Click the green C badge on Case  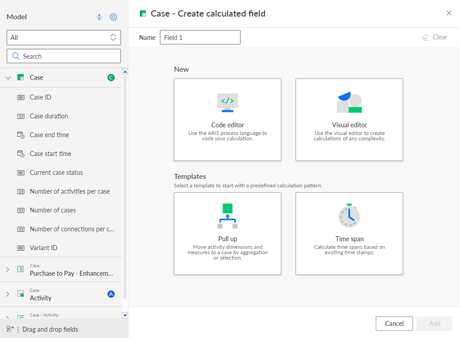pyautogui.click(x=111, y=78)
